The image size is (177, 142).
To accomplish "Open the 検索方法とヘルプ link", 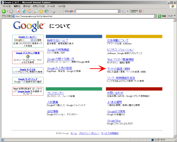I will [x=57, y=41].
